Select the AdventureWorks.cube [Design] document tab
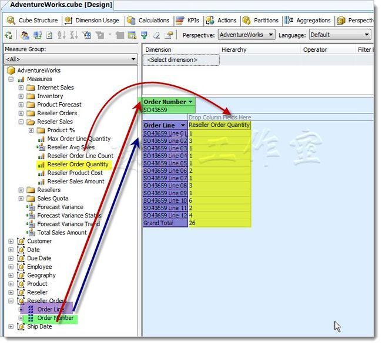This screenshot has height=345, width=382. coord(61,5)
